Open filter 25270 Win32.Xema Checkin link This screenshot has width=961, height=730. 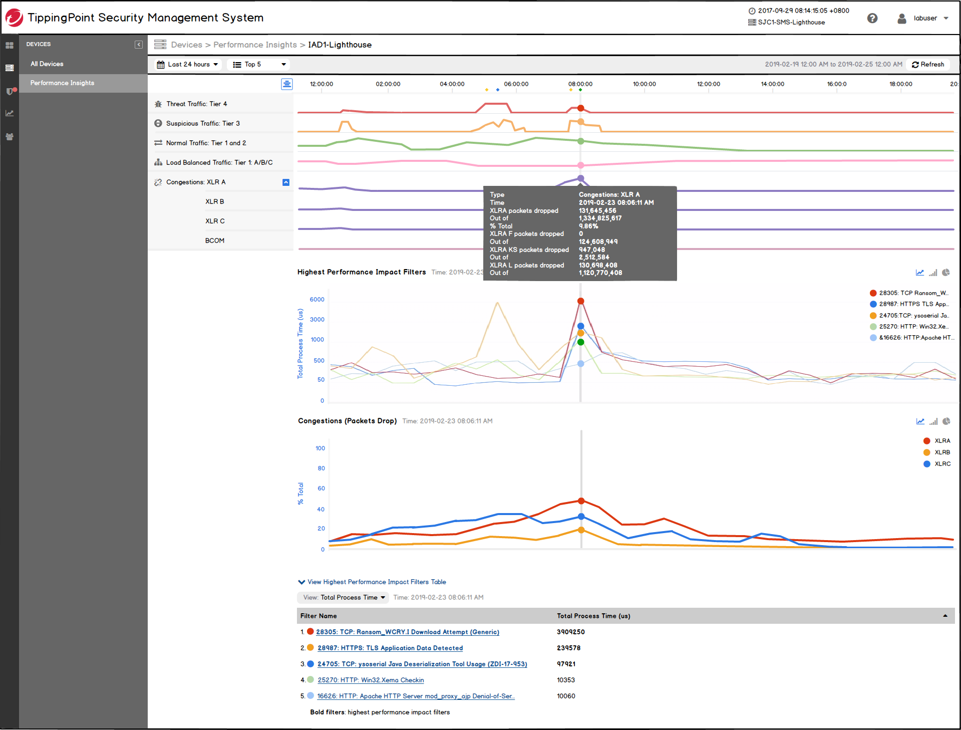(371, 680)
